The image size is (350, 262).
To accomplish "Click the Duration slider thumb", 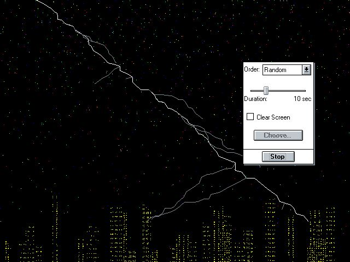I will click(x=266, y=90).
